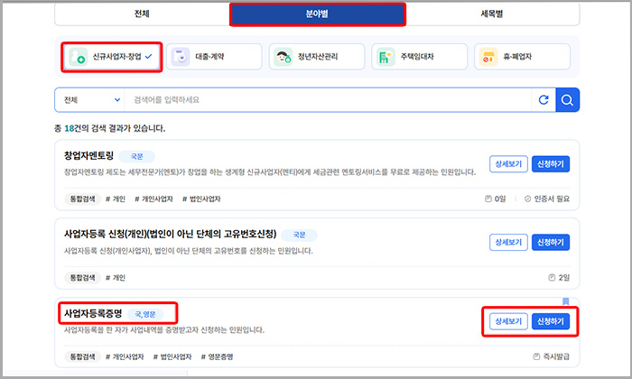Select the 분야별 tab
The image size is (632, 379).
[x=317, y=14]
